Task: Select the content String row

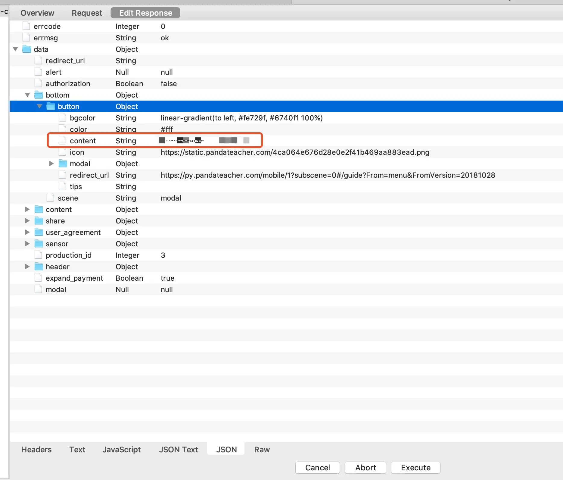Action: click(x=286, y=141)
